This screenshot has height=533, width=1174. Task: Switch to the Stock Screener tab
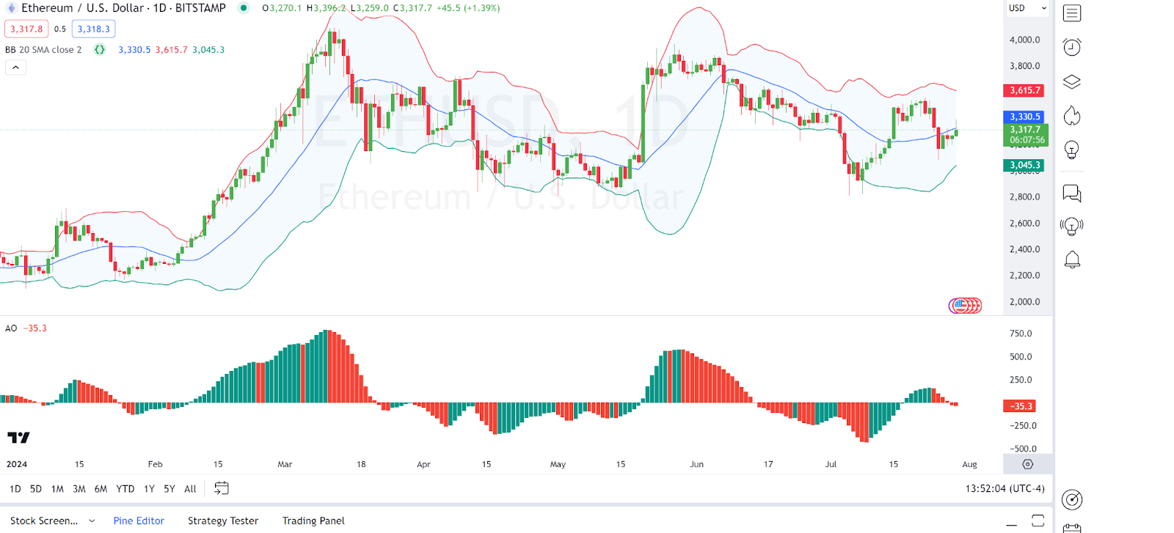click(44, 521)
